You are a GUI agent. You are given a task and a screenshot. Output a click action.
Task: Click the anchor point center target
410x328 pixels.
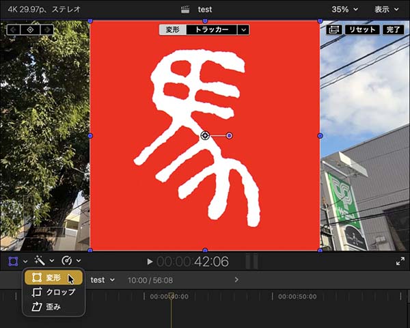click(x=205, y=135)
